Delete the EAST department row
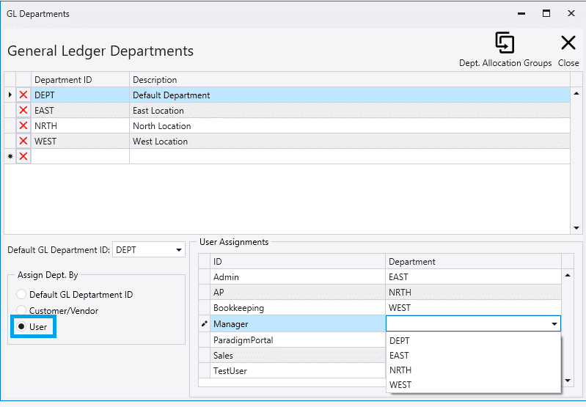This screenshot has height=407, width=586. click(23, 111)
